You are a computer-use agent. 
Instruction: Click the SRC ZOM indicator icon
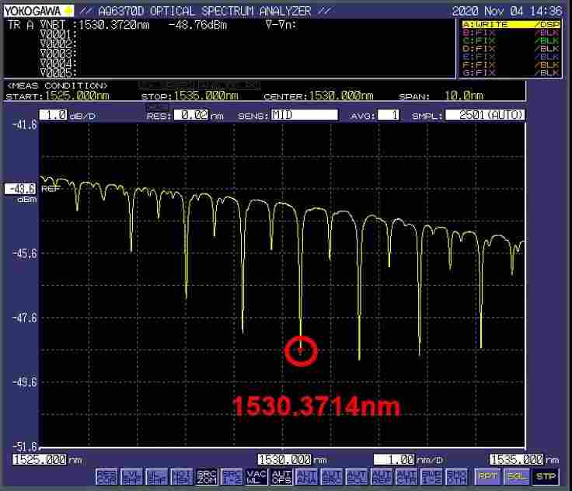pyautogui.click(x=206, y=476)
